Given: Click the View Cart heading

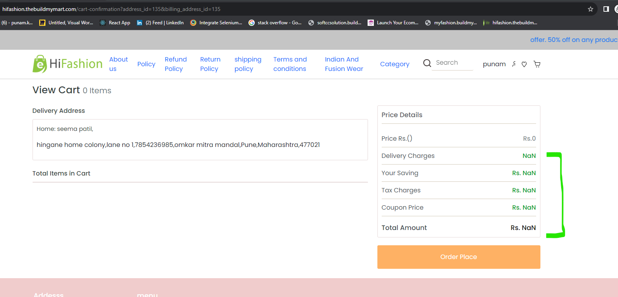Looking at the screenshot, I should pos(56,90).
